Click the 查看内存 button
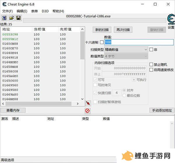 13,110
